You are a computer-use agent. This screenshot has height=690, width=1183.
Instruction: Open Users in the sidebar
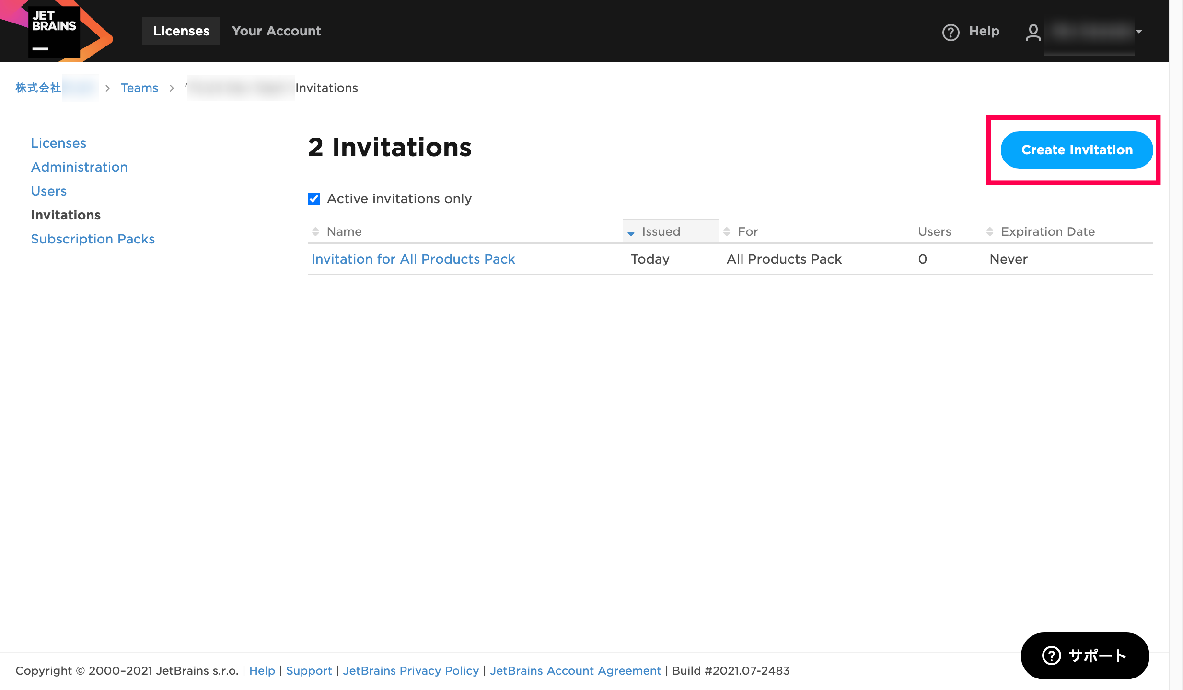(x=48, y=191)
